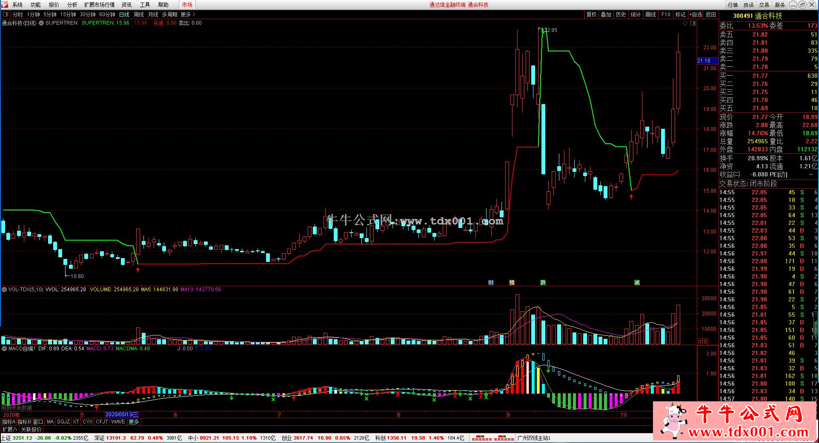Select the 日线 daily period

point(124,14)
